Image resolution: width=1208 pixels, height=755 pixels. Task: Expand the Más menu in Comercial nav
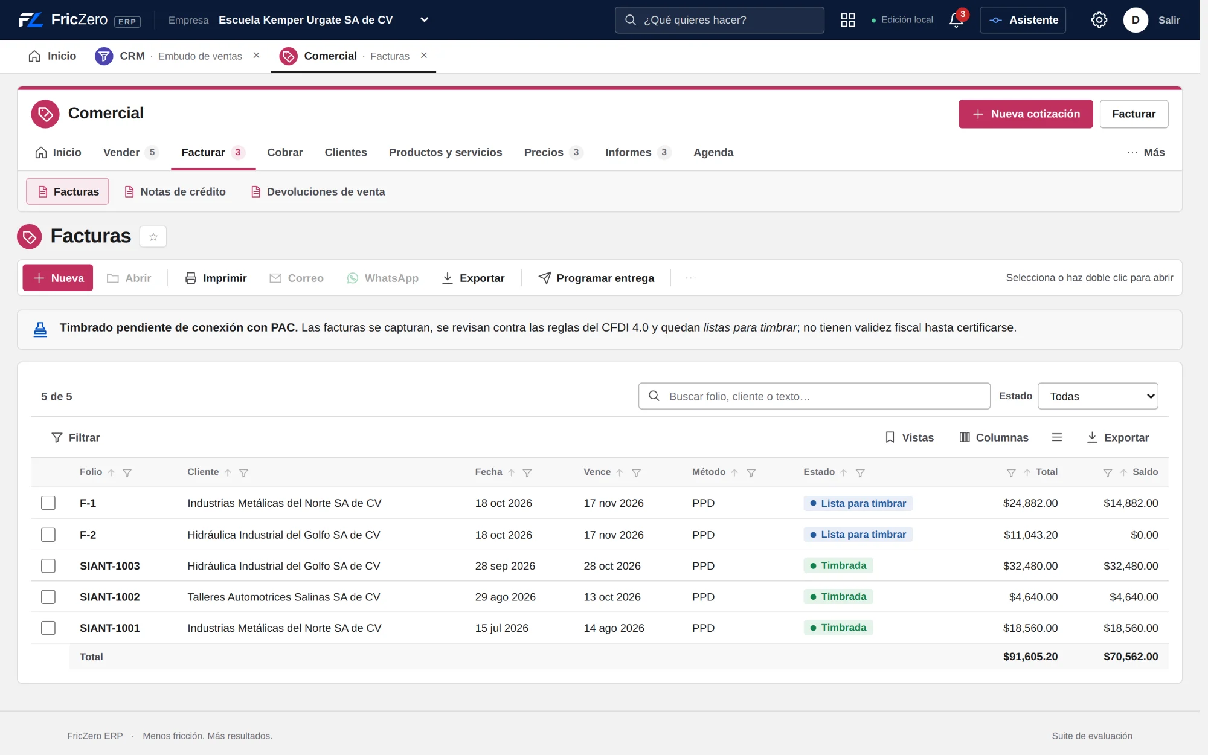click(x=1146, y=152)
